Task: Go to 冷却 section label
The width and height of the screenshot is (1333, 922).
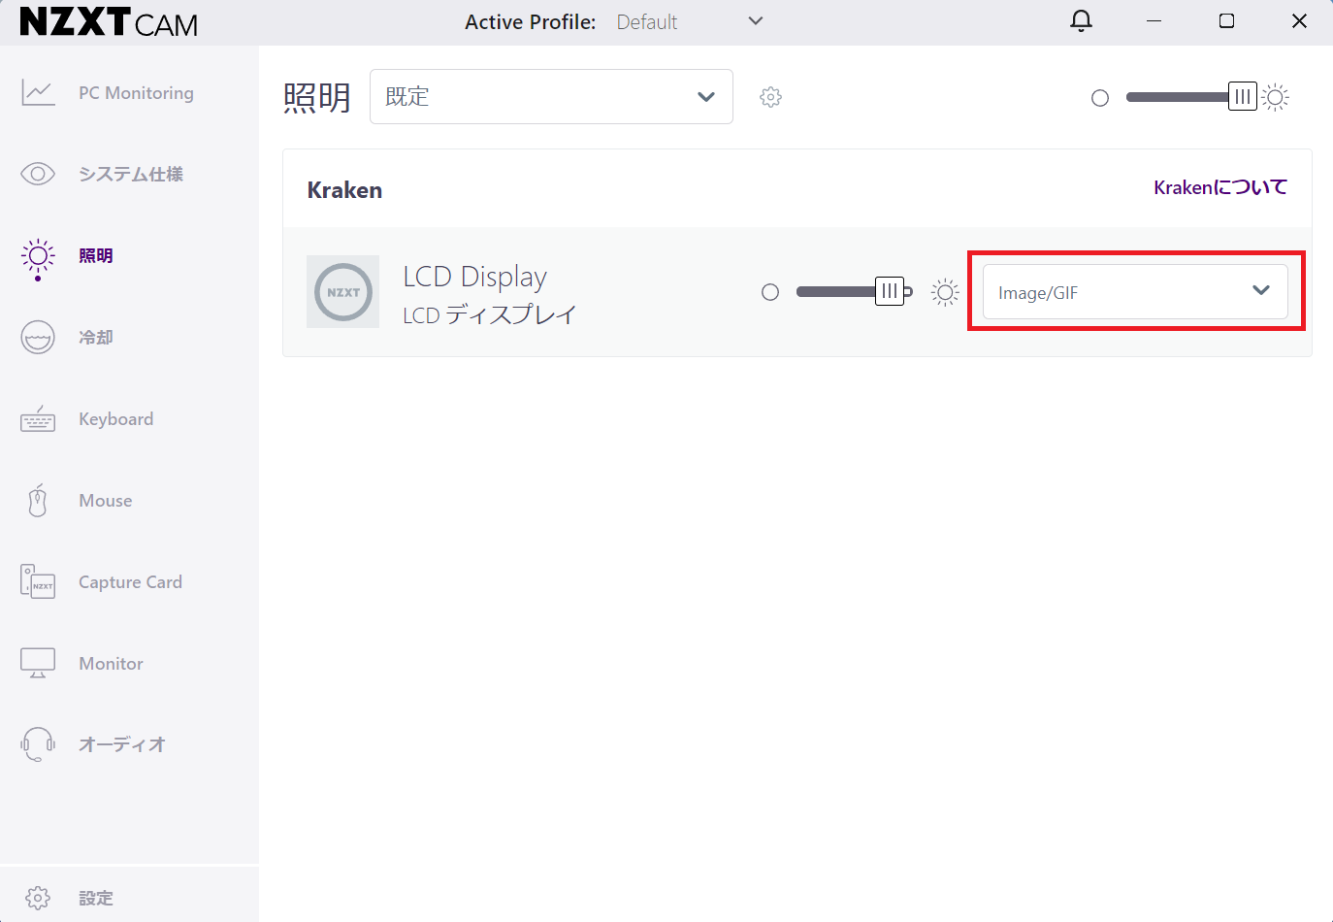Action: (96, 338)
